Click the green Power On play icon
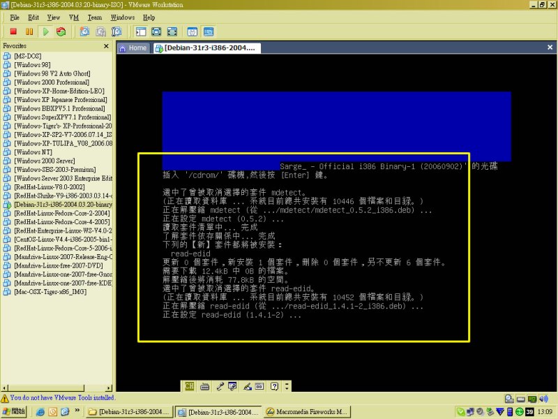558x419 pixels. 46,31
